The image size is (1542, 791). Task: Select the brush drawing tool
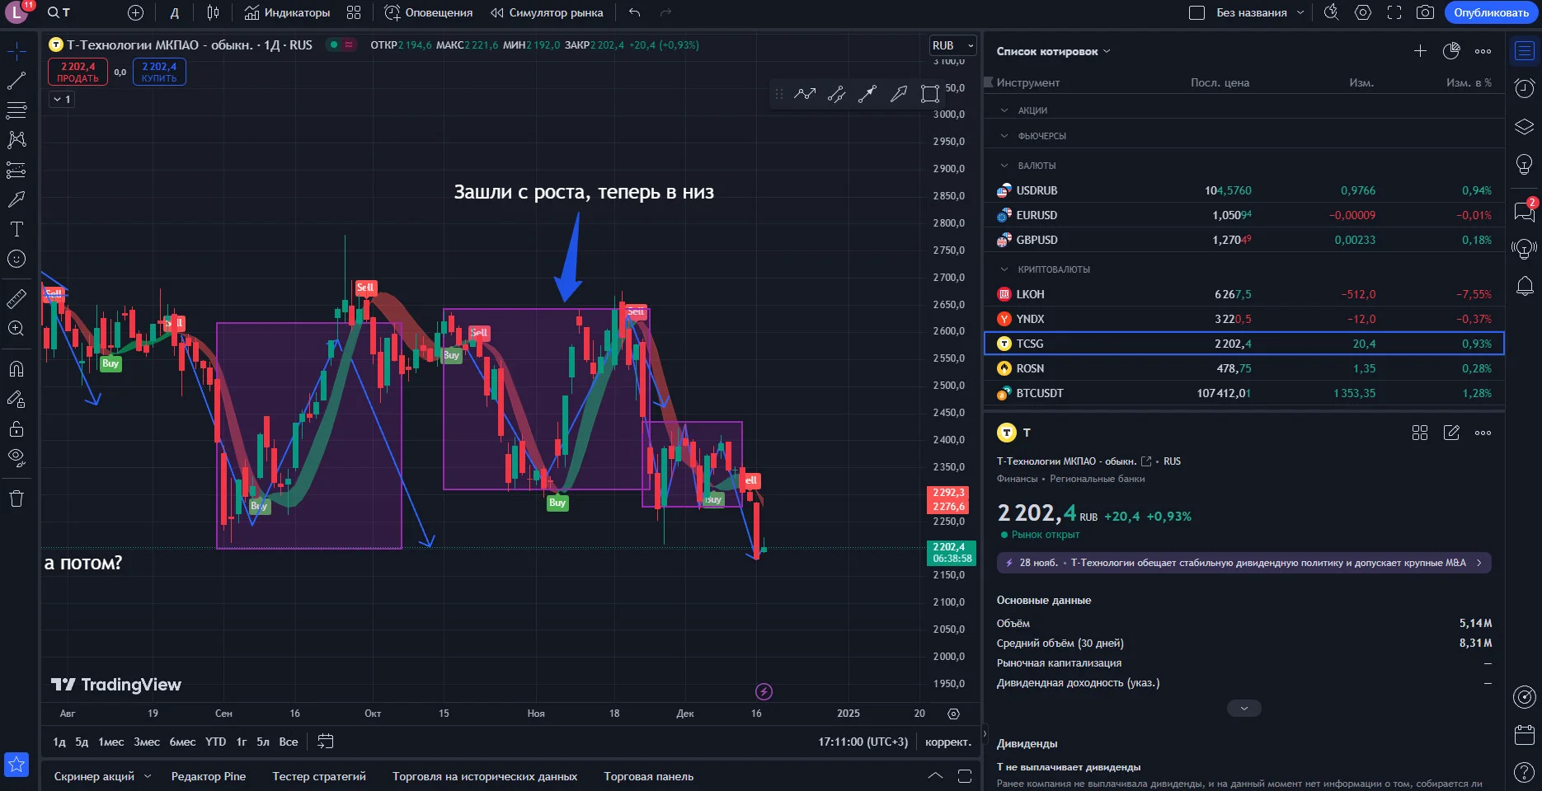pos(16,199)
